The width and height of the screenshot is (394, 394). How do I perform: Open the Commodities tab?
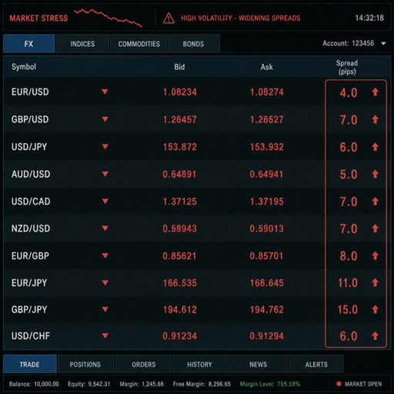139,44
